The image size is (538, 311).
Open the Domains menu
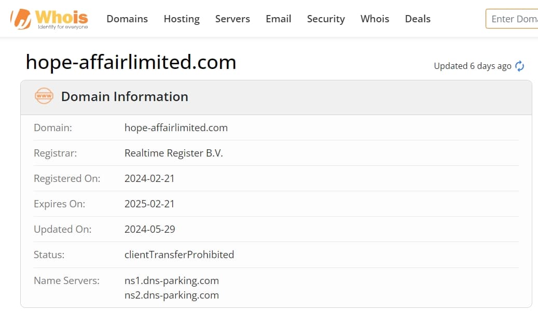pos(127,19)
